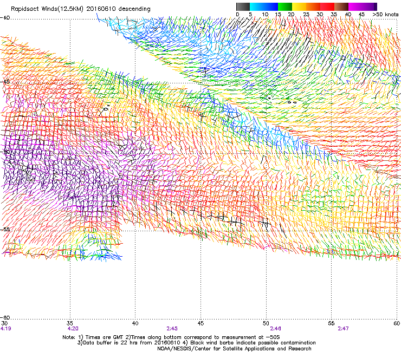Click the -55 latitude axis label

[x=5, y=229]
